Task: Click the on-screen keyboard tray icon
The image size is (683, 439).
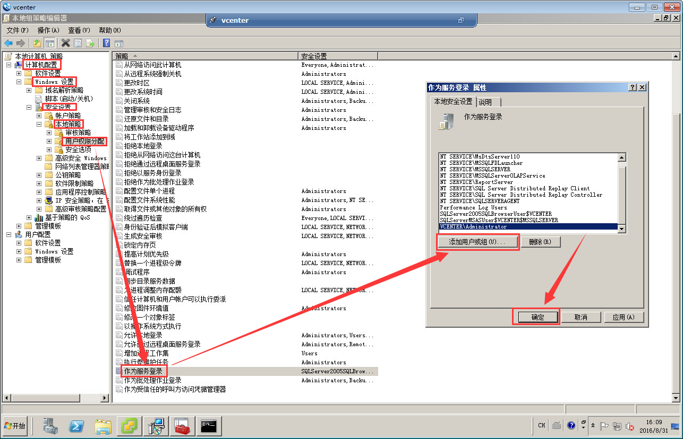Action: coord(557,425)
